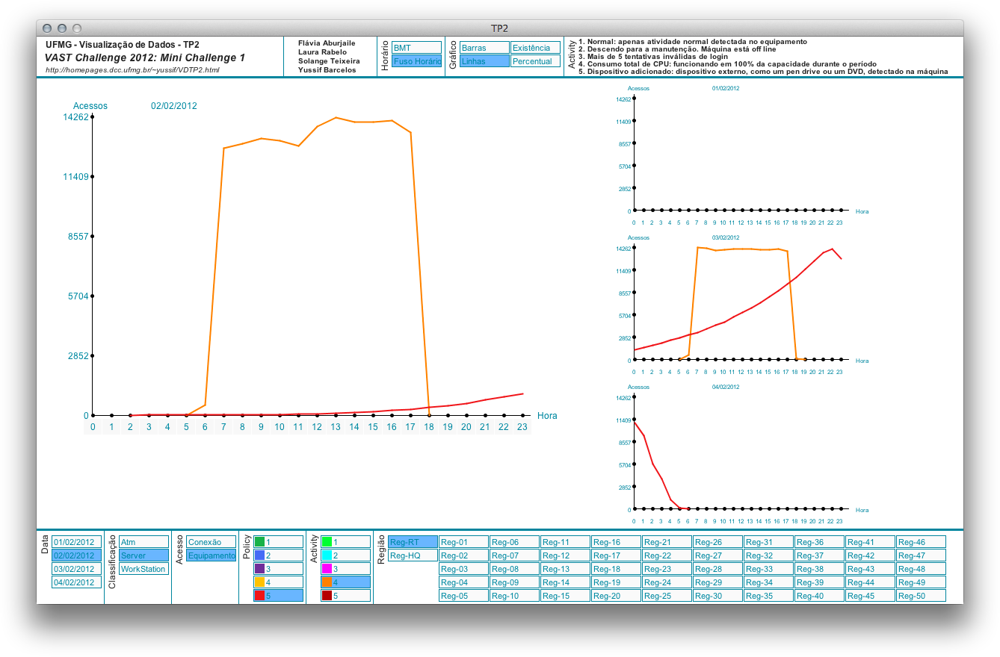Screen dimensions: 1000x657
Task: Select the Server classification
Action: [x=143, y=555]
